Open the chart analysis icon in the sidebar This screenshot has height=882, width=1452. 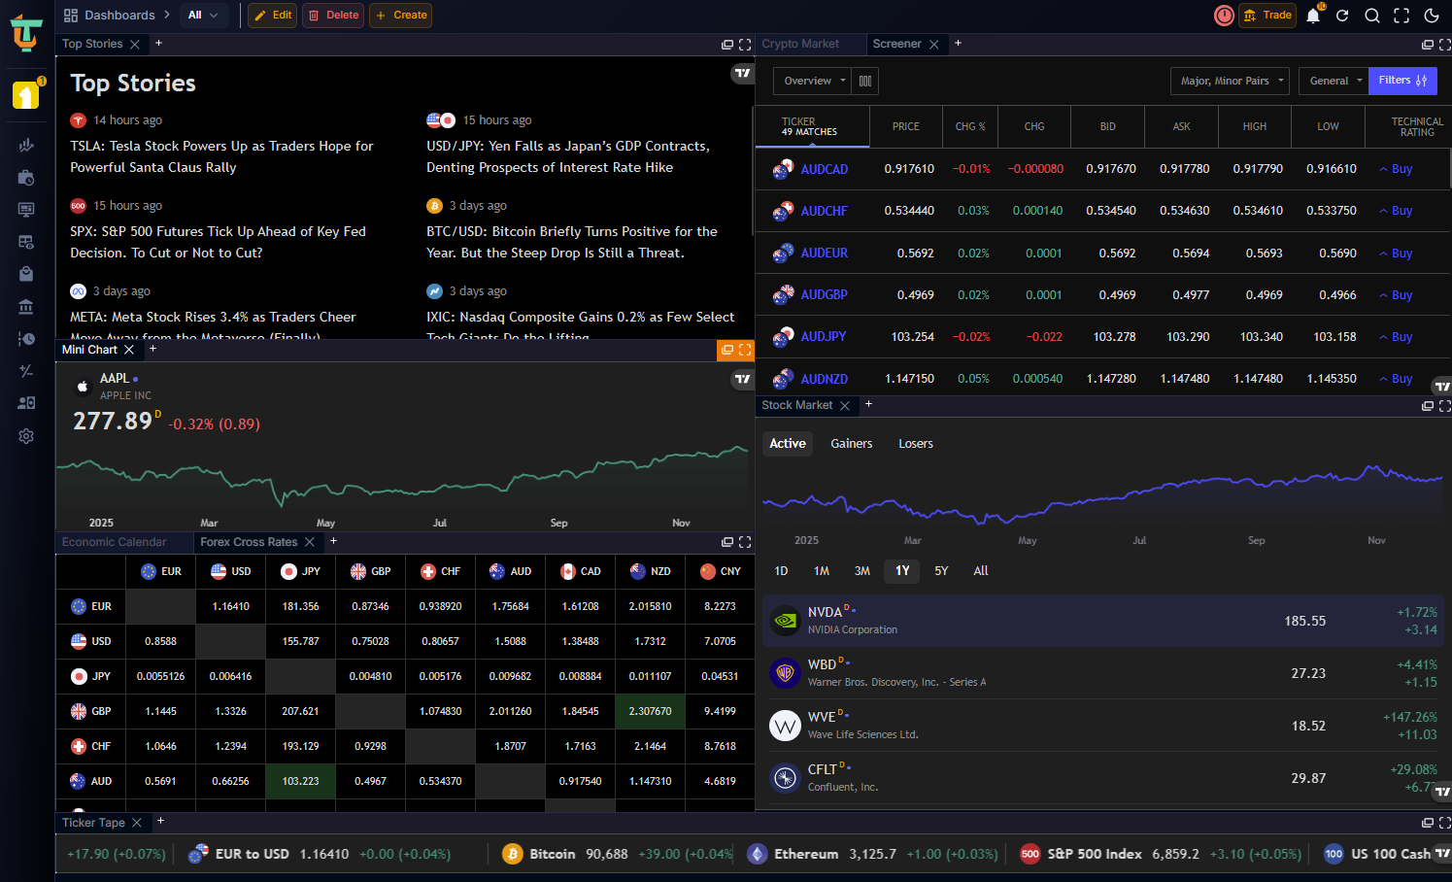click(26, 146)
